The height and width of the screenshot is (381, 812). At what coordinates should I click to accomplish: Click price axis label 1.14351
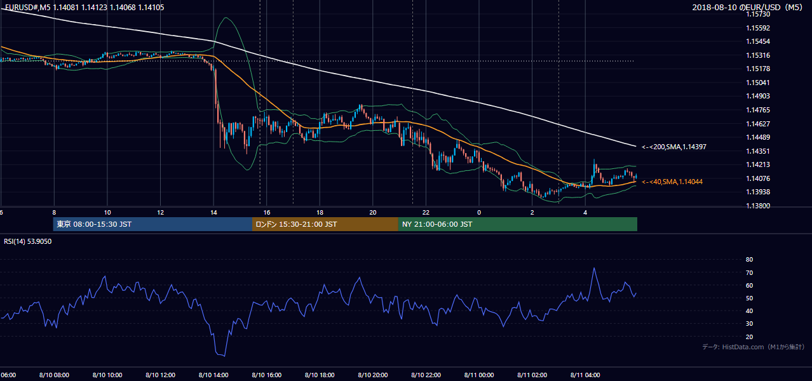pyautogui.click(x=758, y=151)
